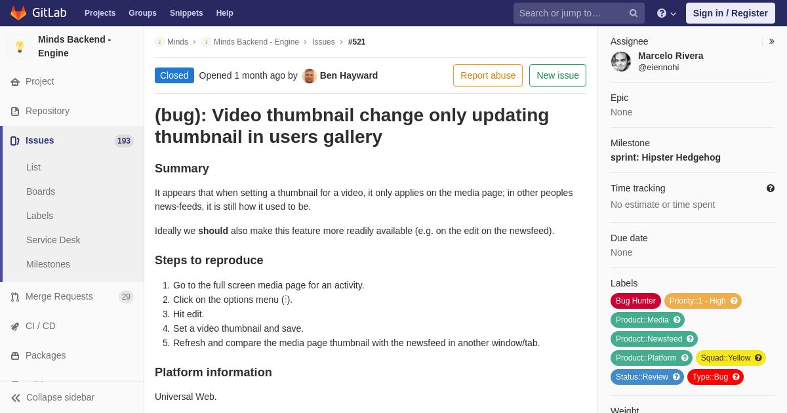Click the Issues breadcrumb link
787x413 pixels.
pos(323,42)
